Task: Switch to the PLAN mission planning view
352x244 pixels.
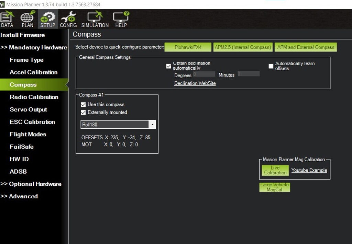Action: (x=27, y=19)
